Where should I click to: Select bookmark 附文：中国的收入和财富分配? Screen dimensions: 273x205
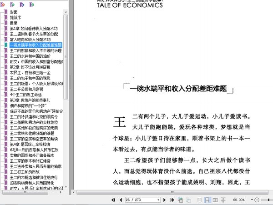pyautogui.click(x=36, y=62)
